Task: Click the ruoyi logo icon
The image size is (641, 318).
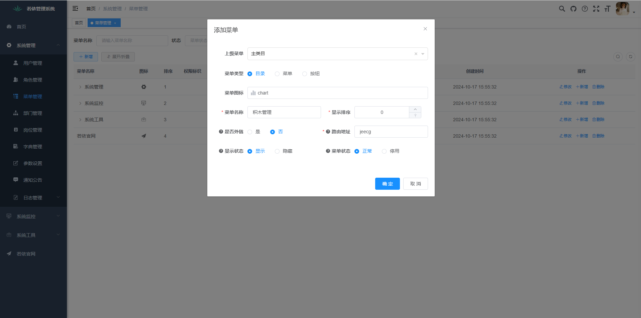Action: click(x=17, y=8)
